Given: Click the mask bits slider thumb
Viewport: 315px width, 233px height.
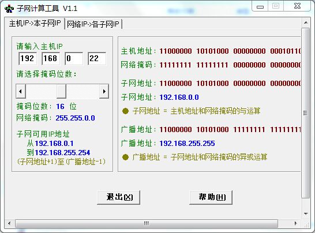Looking at the screenshot, I should click(61, 91).
